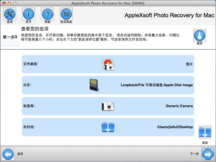Click the 查看您的选项 heading
216x162 pixels.
point(35,29)
